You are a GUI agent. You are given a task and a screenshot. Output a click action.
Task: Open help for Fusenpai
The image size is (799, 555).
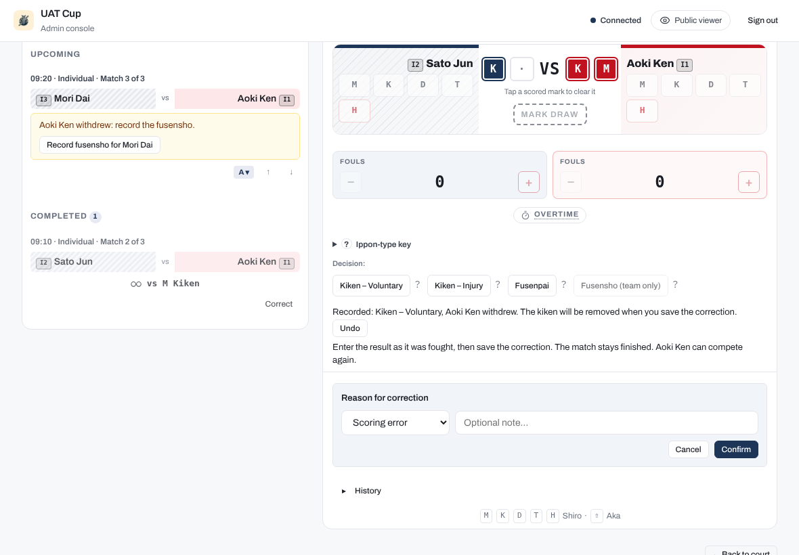[x=563, y=285]
